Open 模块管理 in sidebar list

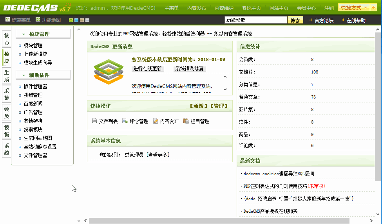[33, 45]
